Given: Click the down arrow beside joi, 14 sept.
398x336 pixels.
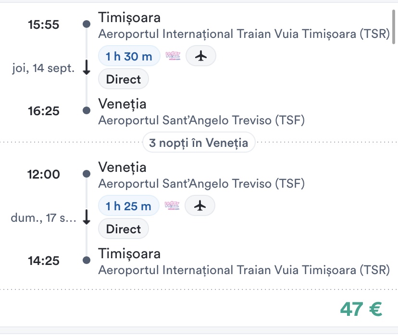Looking at the screenshot, I should click(x=87, y=68).
